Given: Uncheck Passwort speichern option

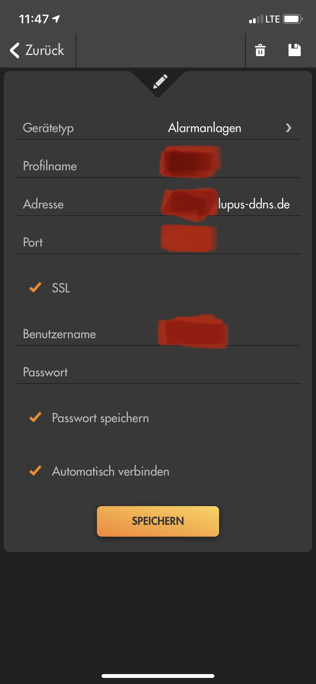Looking at the screenshot, I should pos(35,418).
